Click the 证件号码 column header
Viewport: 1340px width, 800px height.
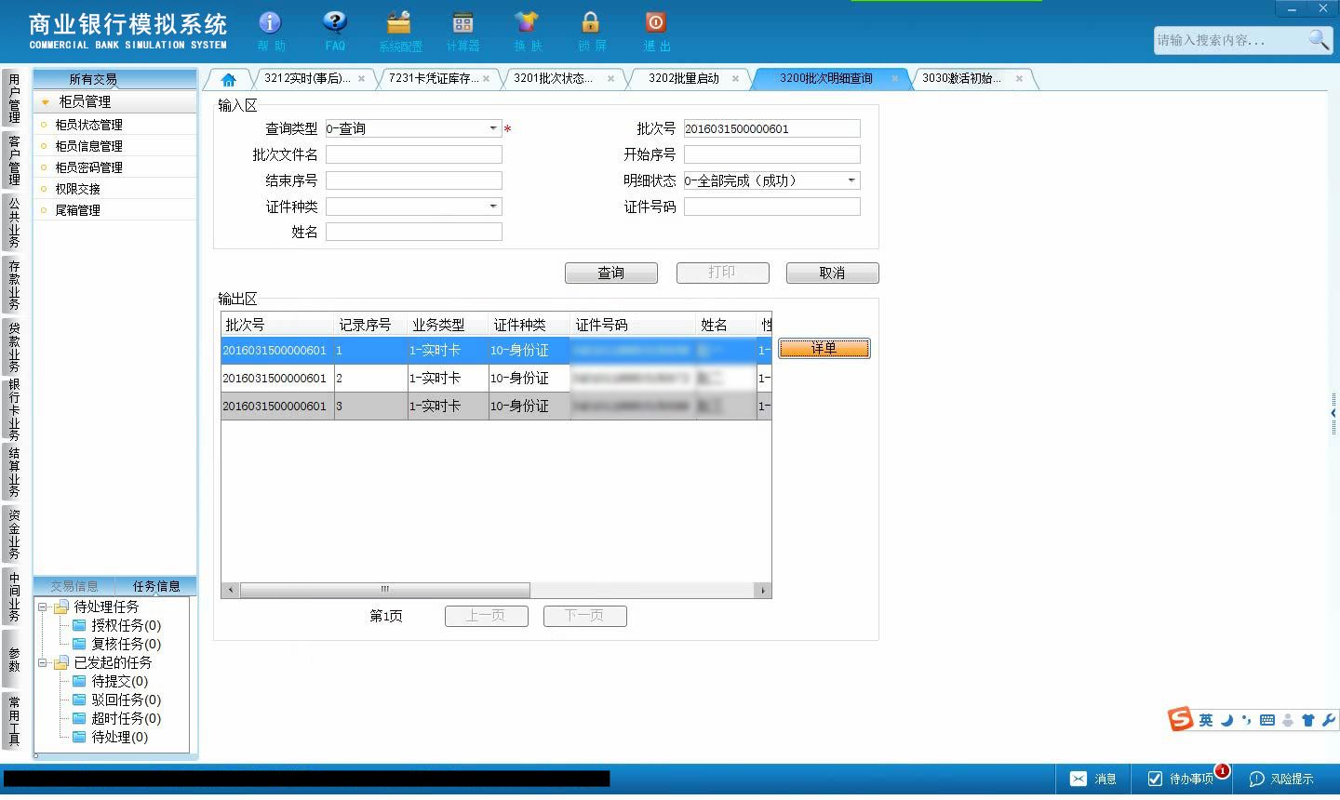click(x=633, y=325)
